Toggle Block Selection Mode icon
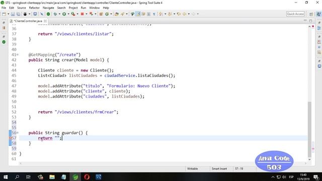The image size is (322, 181). [149, 14]
